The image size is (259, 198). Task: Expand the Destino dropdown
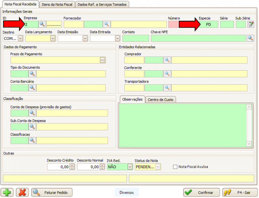tap(20, 38)
